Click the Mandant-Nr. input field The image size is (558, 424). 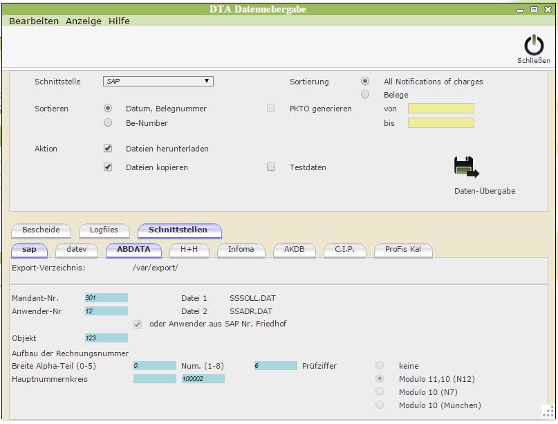pyautogui.click(x=106, y=298)
